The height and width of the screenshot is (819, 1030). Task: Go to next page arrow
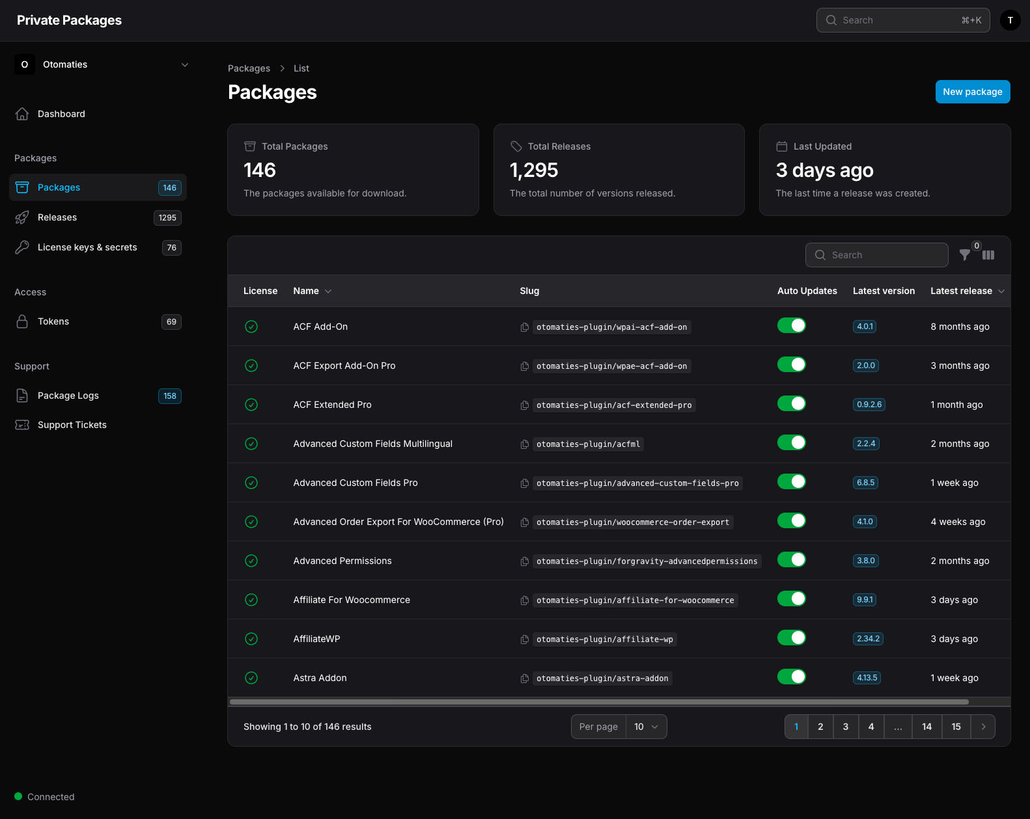[x=983, y=727]
